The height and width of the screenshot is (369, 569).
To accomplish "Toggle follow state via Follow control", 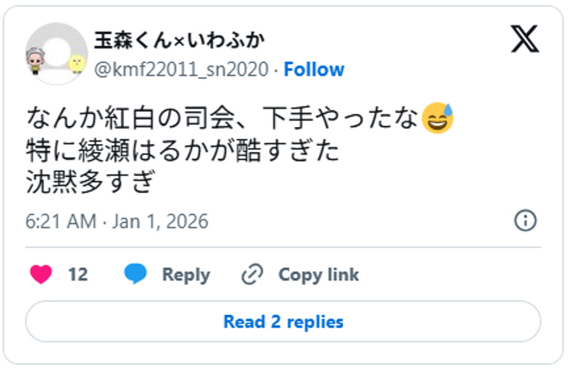I will pos(314,69).
